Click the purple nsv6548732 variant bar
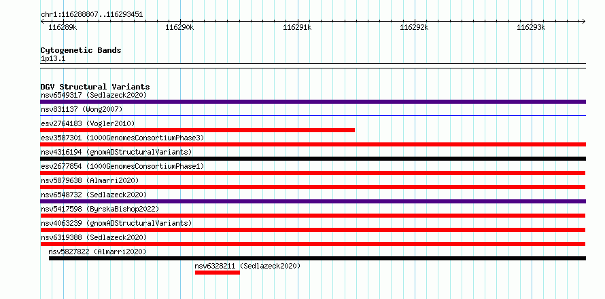 click(313, 201)
